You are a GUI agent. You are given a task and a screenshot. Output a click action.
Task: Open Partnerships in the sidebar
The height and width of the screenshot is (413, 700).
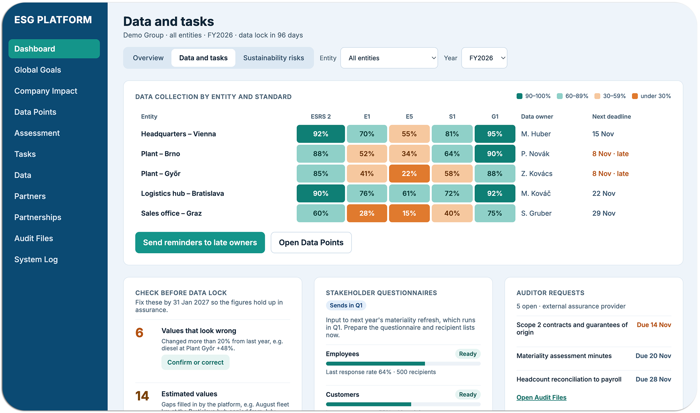pos(38,218)
